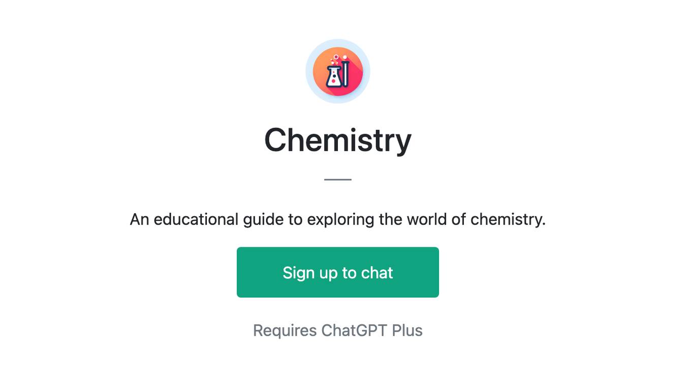Screen dimensions: 691x388
Task: Click the word "chemistry." ending the description
Action: coord(508,219)
